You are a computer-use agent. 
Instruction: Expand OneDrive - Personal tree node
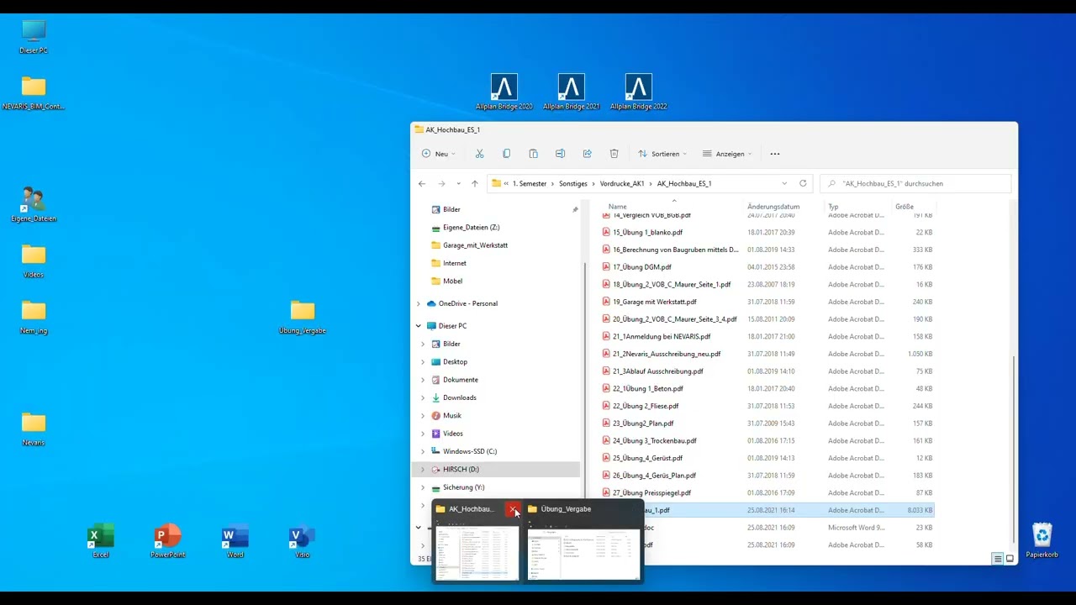tap(419, 303)
